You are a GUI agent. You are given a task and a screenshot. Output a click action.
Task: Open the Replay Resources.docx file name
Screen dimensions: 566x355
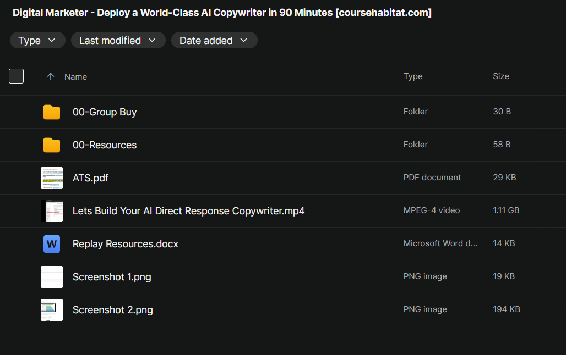click(x=126, y=244)
